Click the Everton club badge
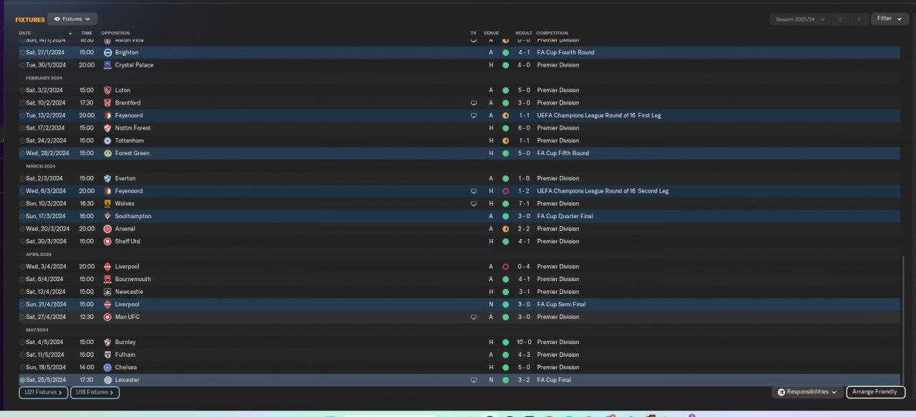This screenshot has width=916, height=417. coord(107,178)
